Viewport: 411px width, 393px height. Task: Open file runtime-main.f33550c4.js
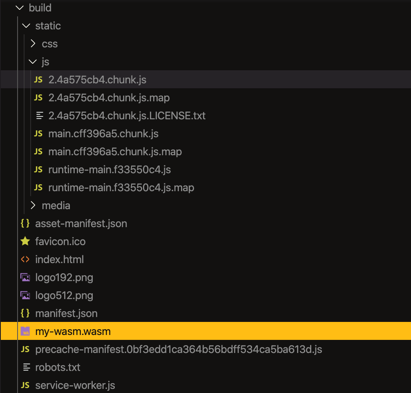[x=109, y=170]
